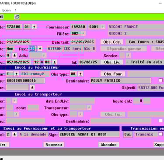Minimize the Commande Fournisseur window

[x=161, y=3]
